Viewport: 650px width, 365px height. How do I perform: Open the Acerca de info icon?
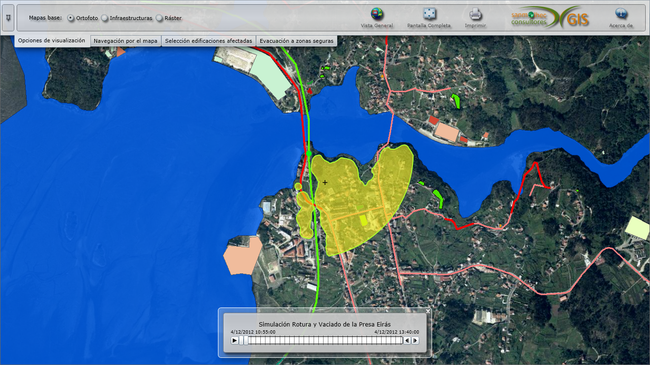point(620,14)
